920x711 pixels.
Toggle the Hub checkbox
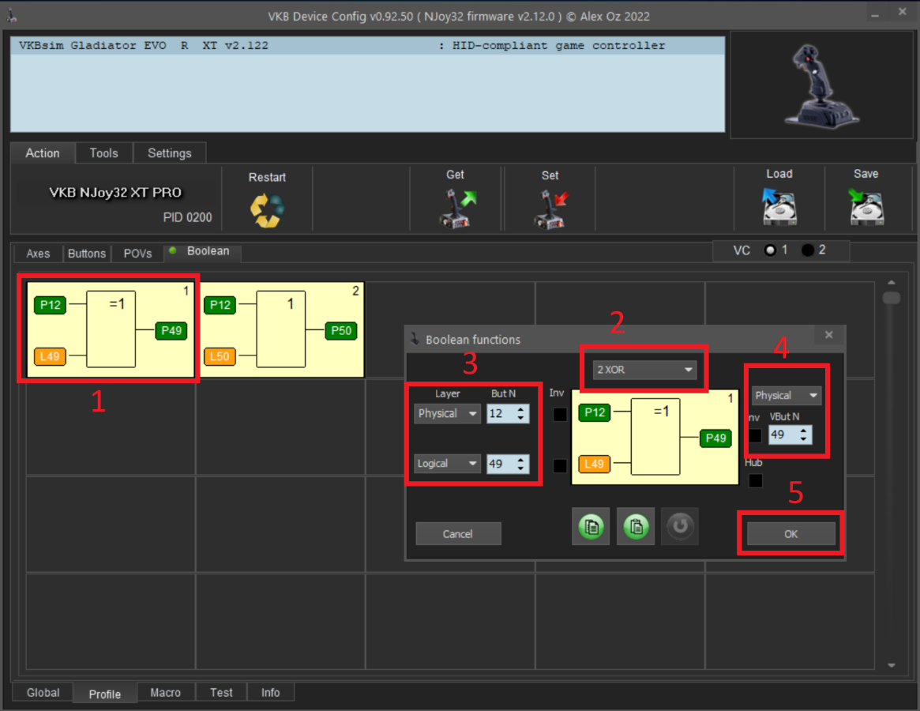tap(756, 481)
